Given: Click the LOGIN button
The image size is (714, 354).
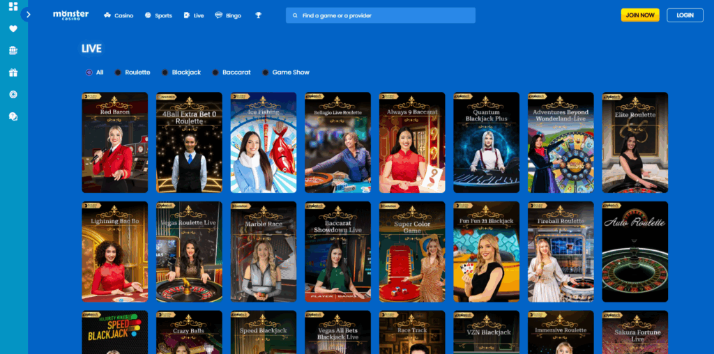Looking at the screenshot, I should (x=685, y=15).
